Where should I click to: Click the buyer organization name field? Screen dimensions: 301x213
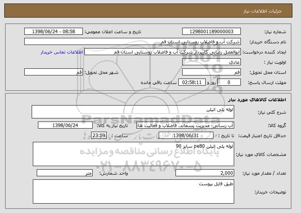[133, 42]
